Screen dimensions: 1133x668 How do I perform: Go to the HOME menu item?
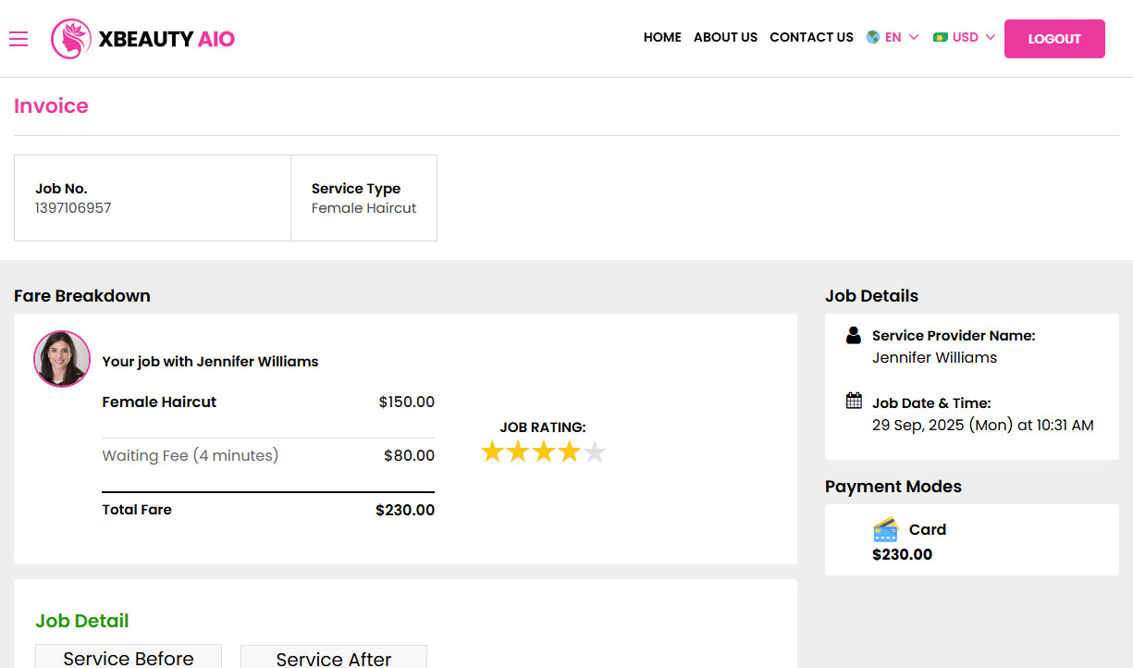click(x=662, y=38)
